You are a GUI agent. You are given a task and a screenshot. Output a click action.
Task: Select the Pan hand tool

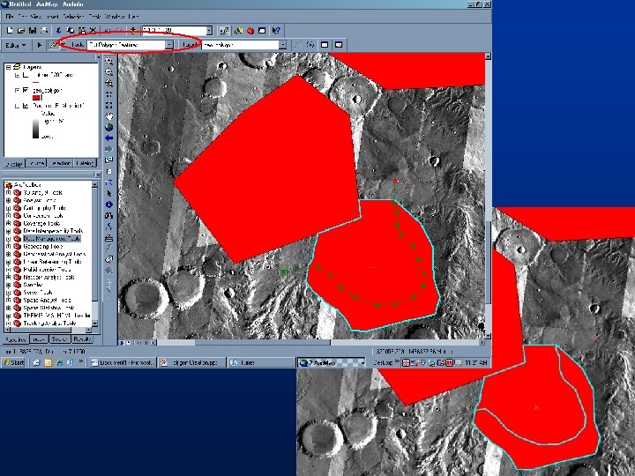[x=109, y=116]
